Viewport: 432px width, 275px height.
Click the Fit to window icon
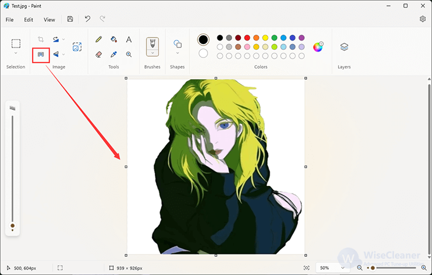coord(307,268)
